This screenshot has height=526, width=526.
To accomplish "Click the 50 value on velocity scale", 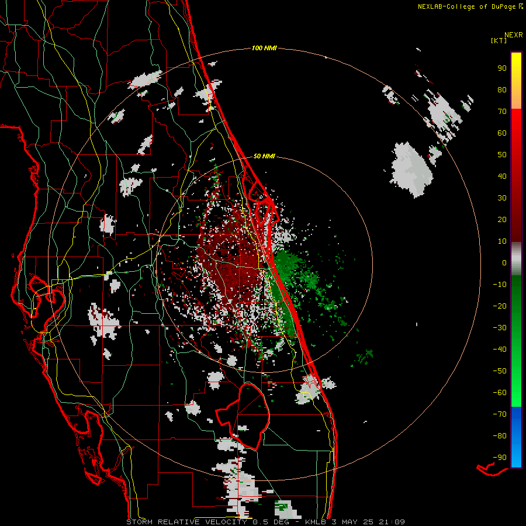I will point(502,155).
